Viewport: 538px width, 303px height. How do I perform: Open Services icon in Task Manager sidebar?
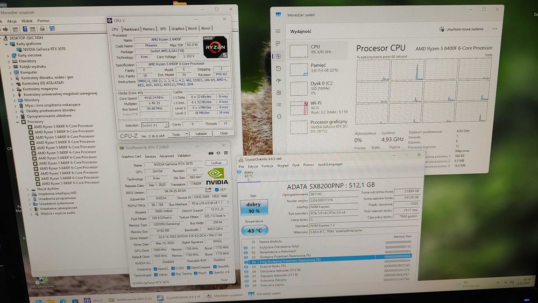click(x=279, y=116)
